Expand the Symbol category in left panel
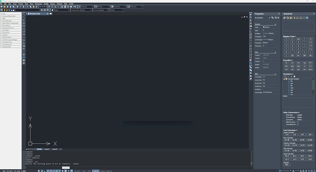 (1, 35)
